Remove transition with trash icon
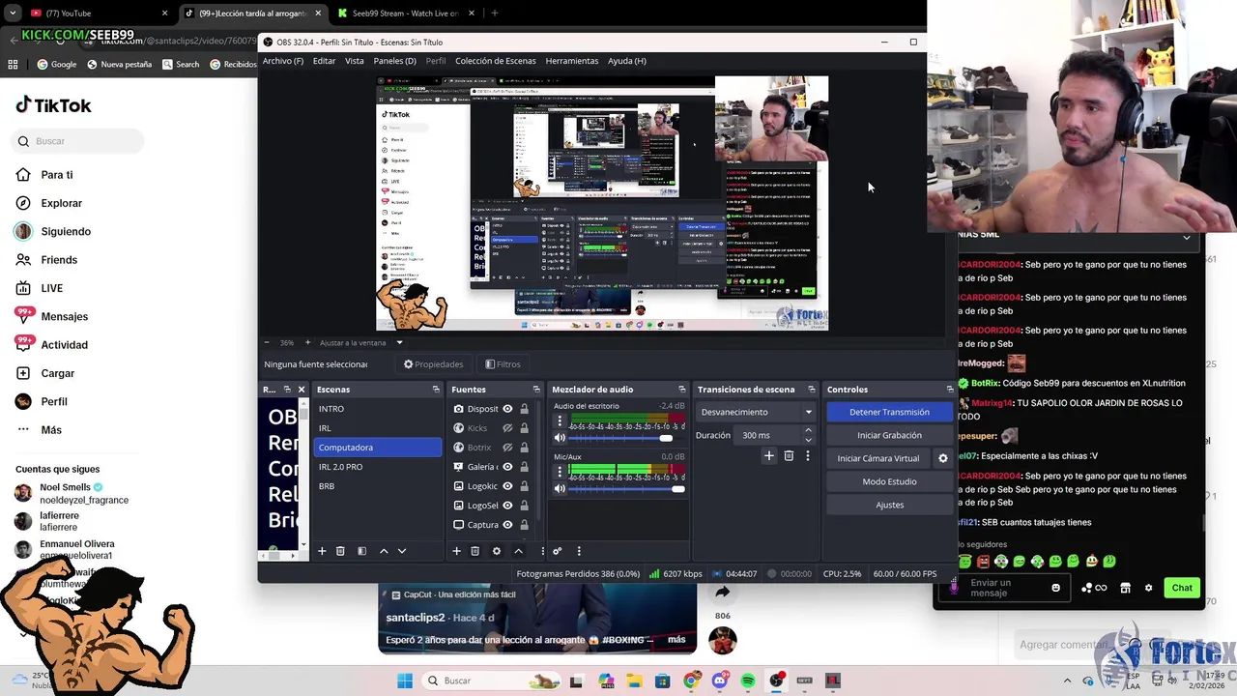Screen dimensions: 1237x696 point(789,455)
